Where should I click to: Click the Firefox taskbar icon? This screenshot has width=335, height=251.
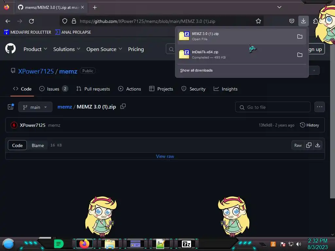pyautogui.click(x=84, y=244)
